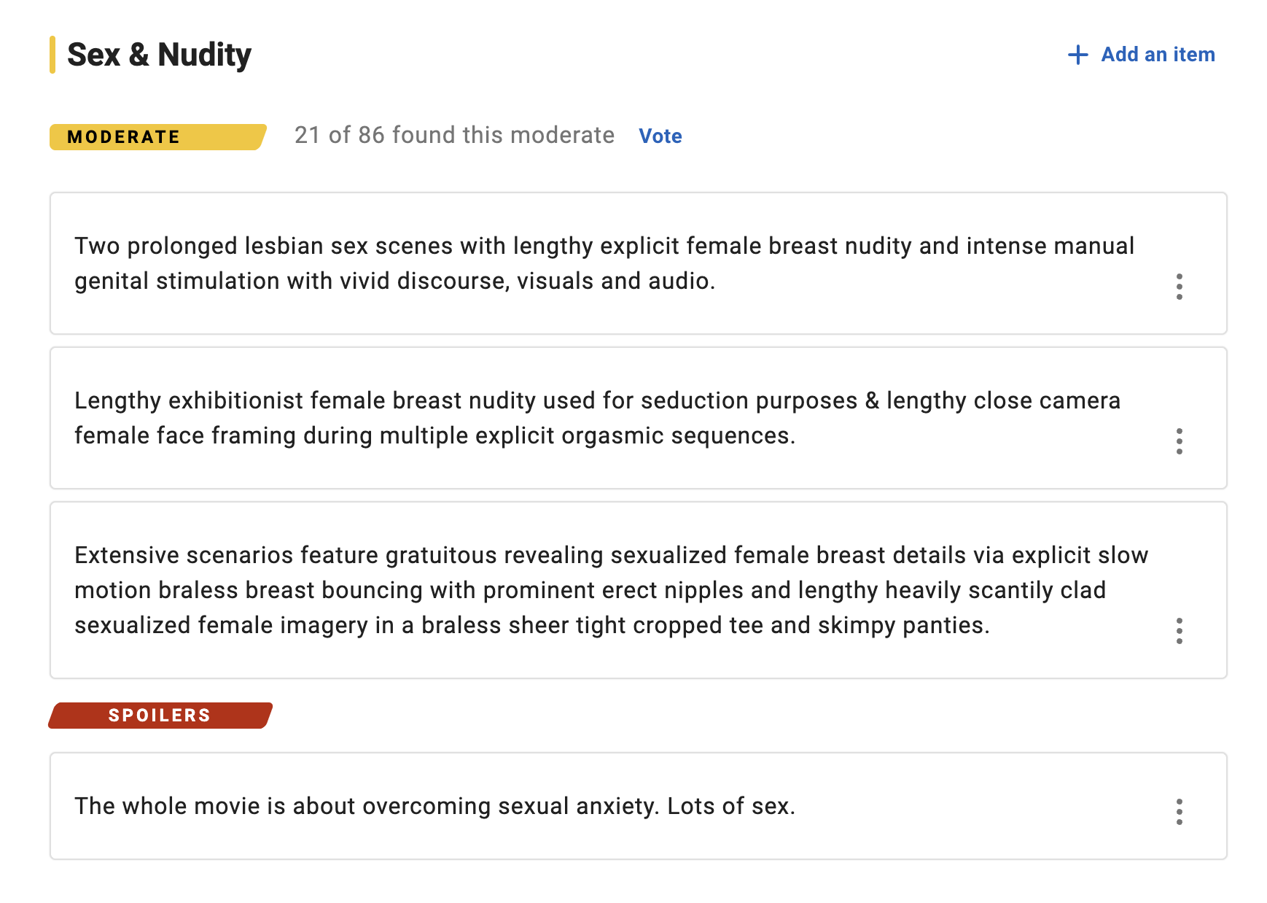This screenshot has height=903, width=1267.
Task: Select the 'Two prolonged lesbian sex scenes' card
Action: click(x=638, y=263)
